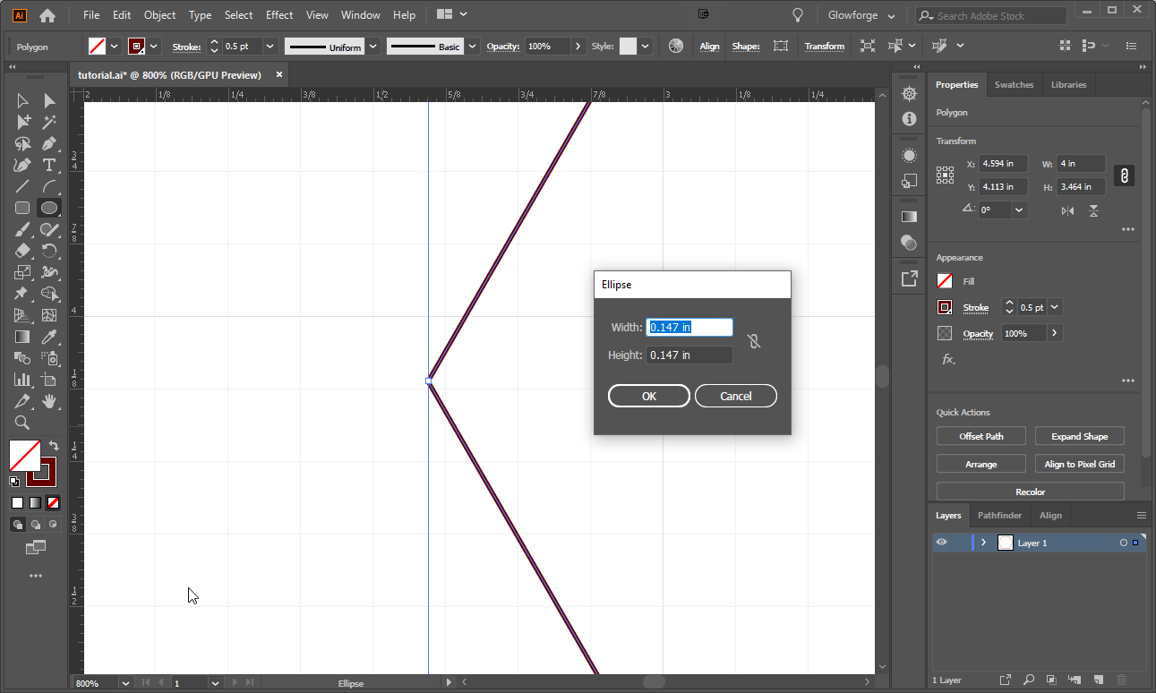
Task: Flip the polygon horizontally in Transform
Action: coord(1067,210)
